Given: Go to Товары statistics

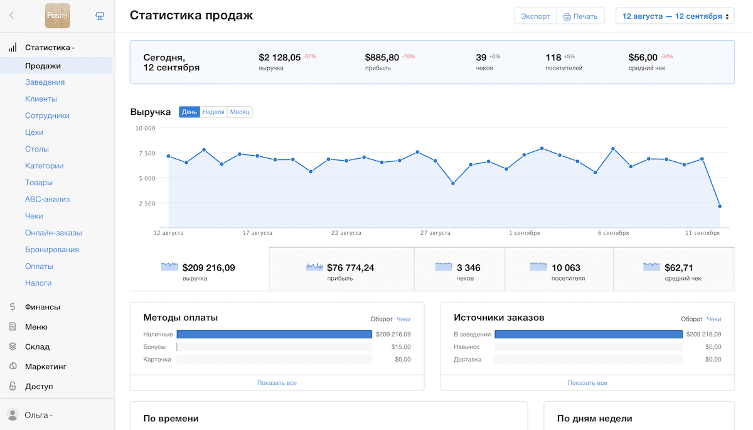Looking at the screenshot, I should [x=39, y=183].
